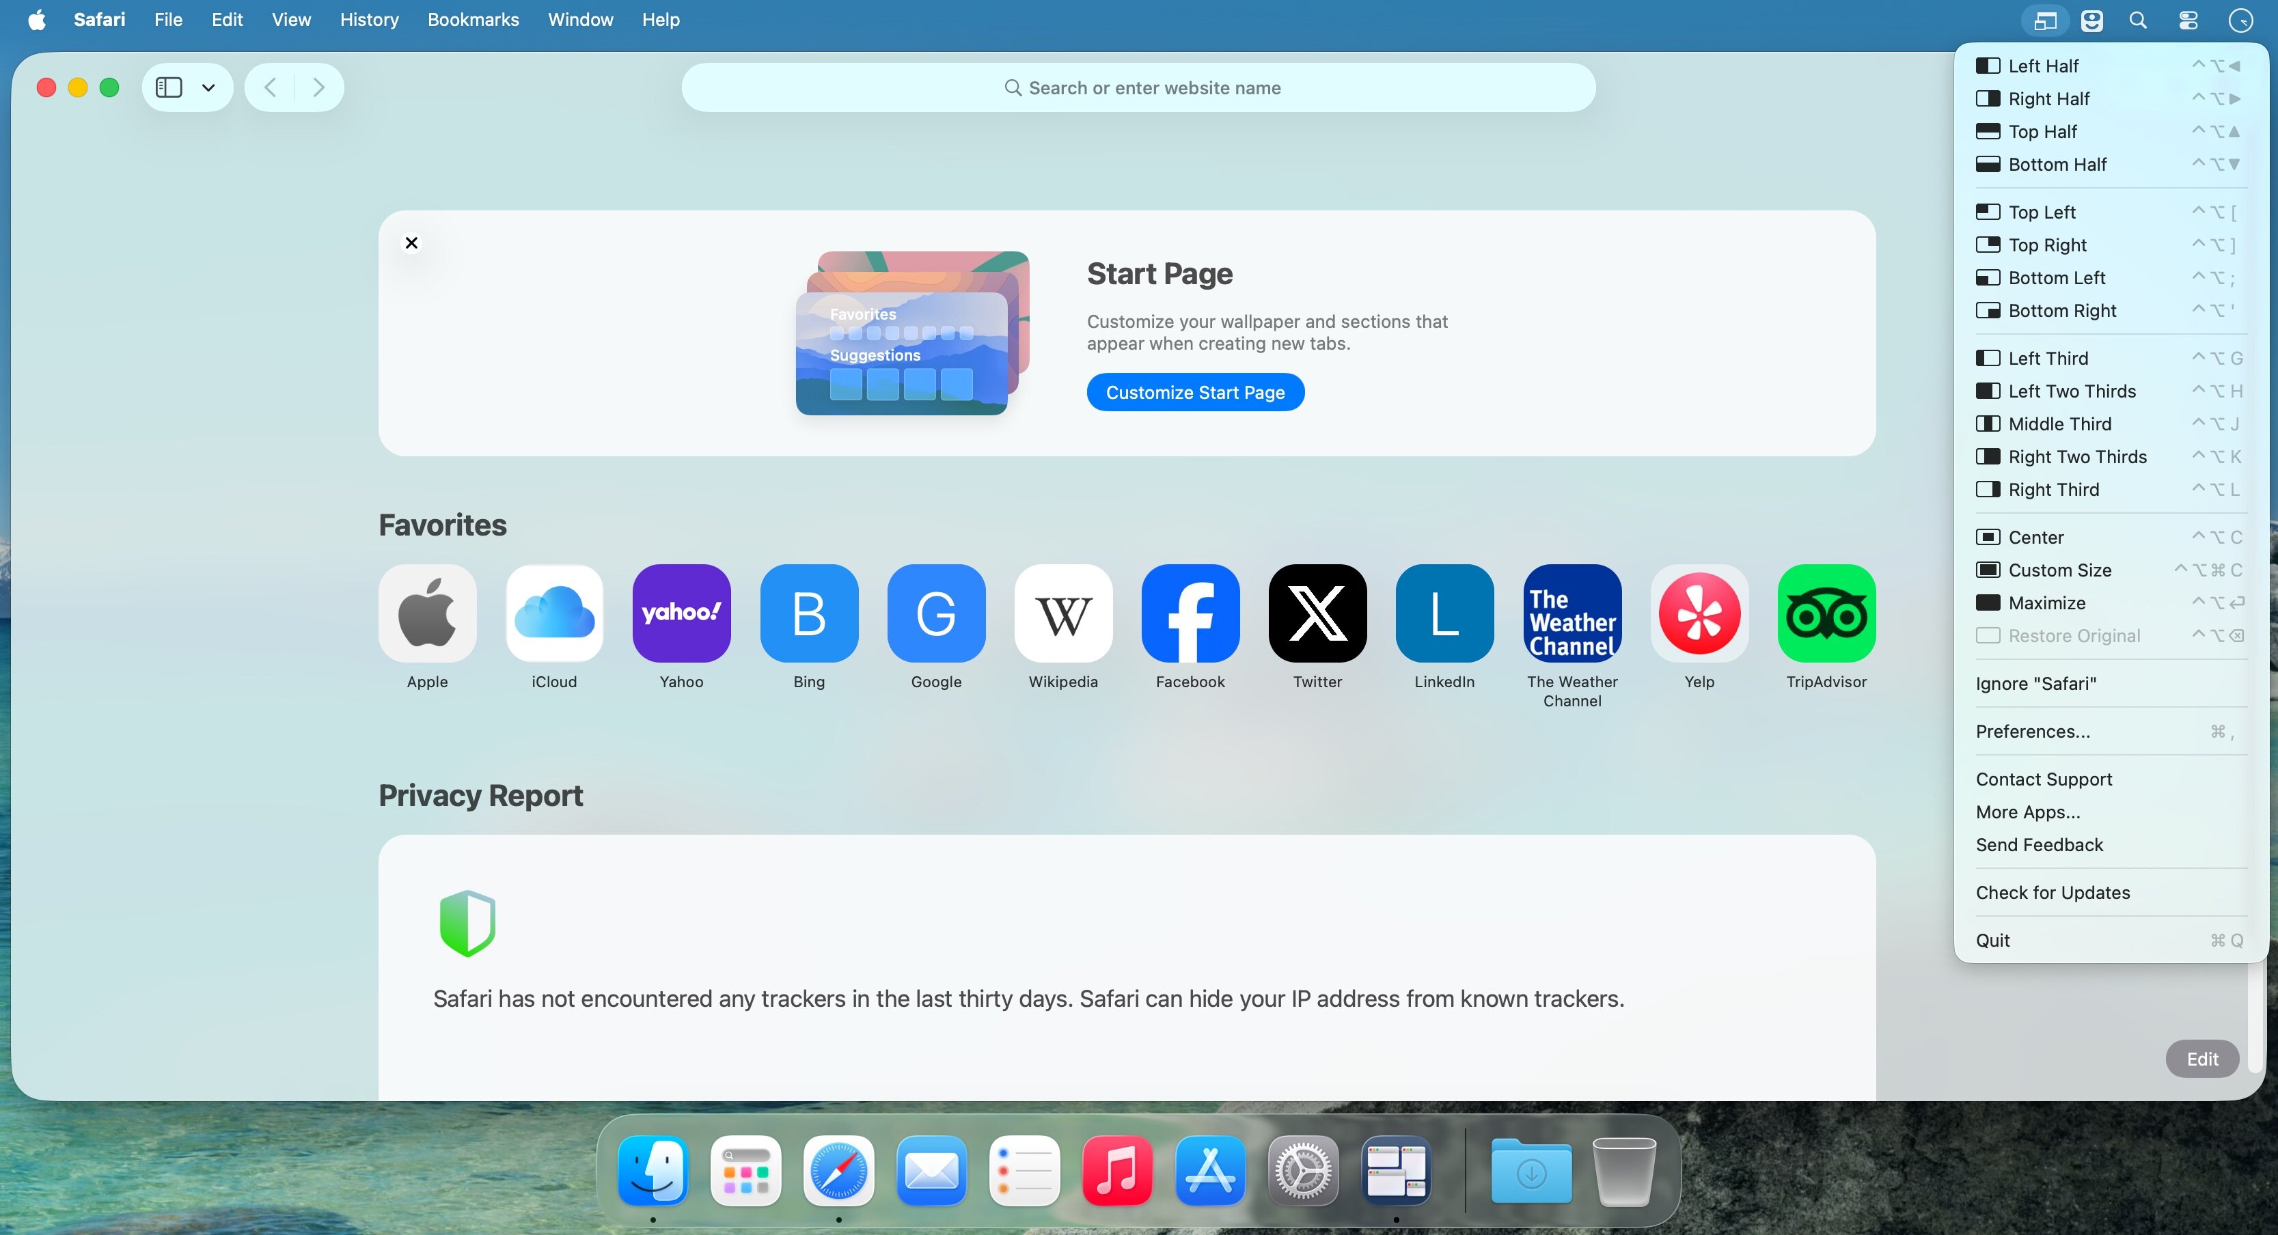Choose Maximize in the Rectangle menu
2278x1235 pixels.
tap(2046, 603)
